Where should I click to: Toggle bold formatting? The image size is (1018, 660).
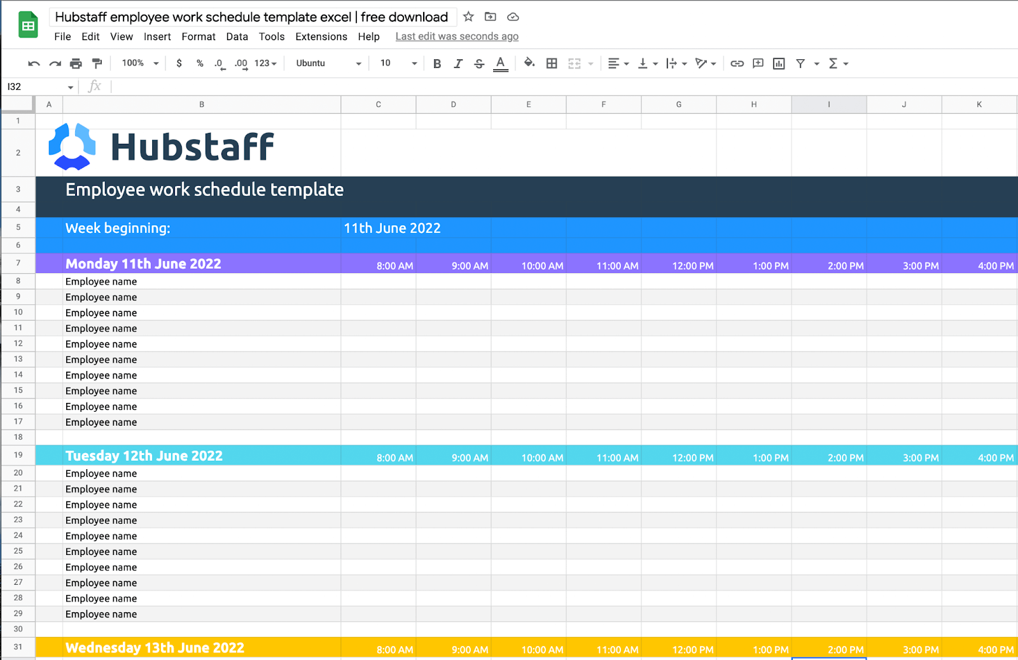click(437, 63)
